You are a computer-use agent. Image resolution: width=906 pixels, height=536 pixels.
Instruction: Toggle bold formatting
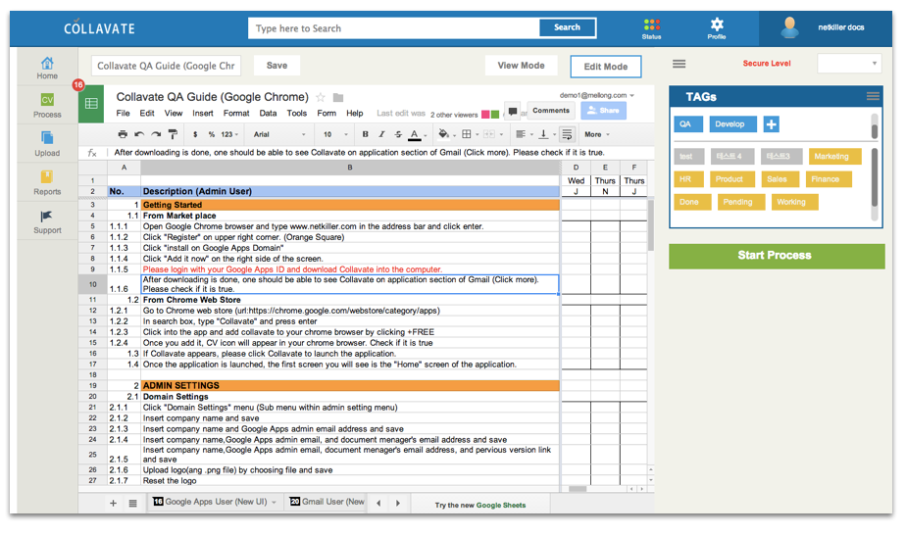tap(365, 134)
